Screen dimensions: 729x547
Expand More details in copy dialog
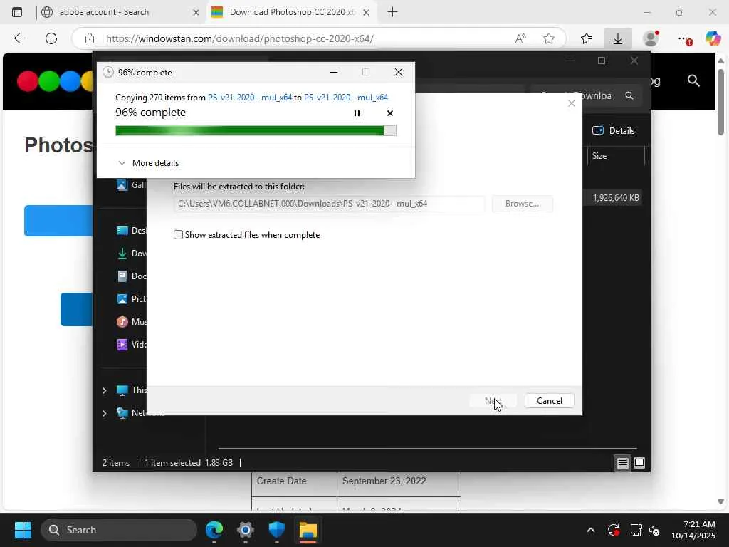[x=148, y=163]
